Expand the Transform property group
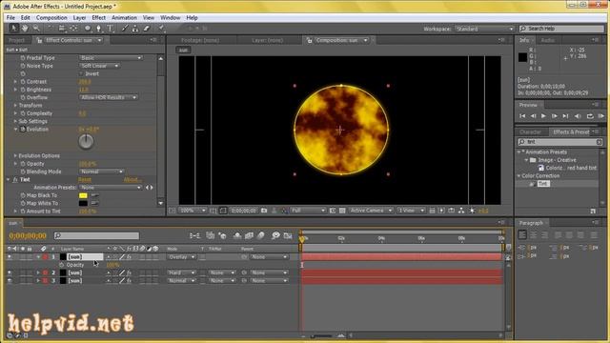This screenshot has width=610, height=343. pos(15,106)
